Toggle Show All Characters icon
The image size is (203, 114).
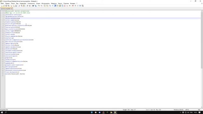[52, 6]
